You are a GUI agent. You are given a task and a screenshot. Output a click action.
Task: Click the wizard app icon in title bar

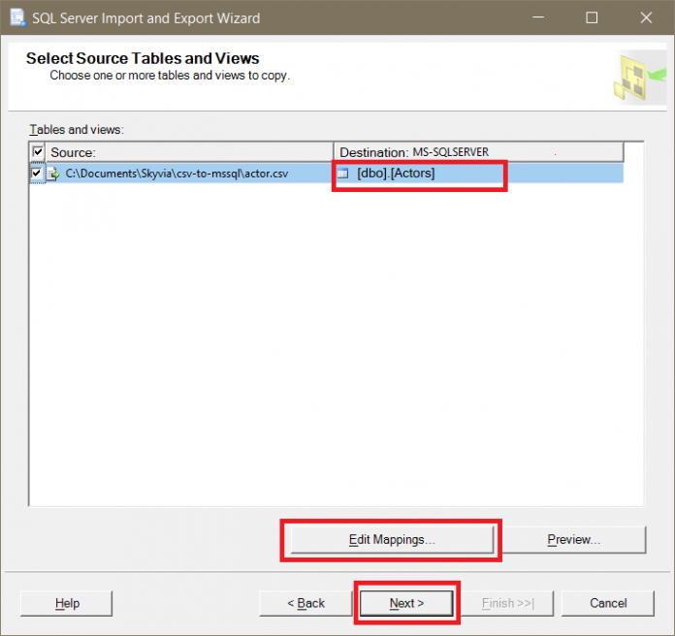pyautogui.click(x=17, y=17)
